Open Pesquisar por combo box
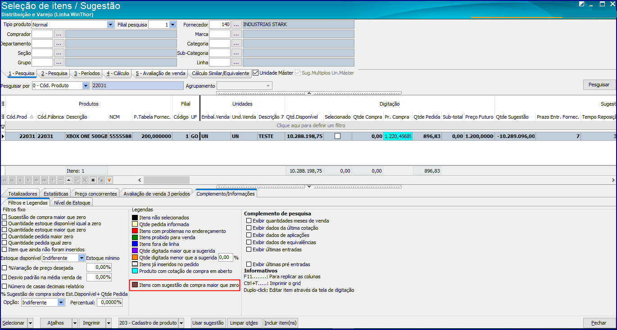This screenshot has width=617, height=330. (61, 85)
